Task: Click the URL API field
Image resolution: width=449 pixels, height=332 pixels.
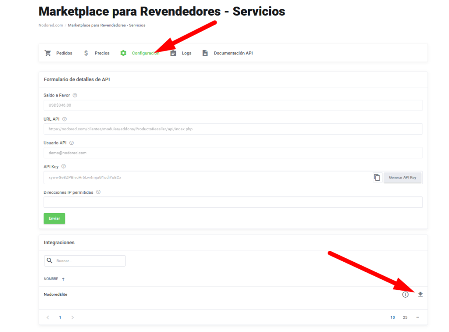Action: click(233, 129)
